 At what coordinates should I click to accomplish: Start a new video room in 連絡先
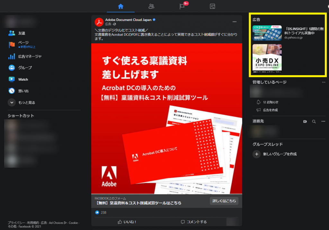[305, 121]
